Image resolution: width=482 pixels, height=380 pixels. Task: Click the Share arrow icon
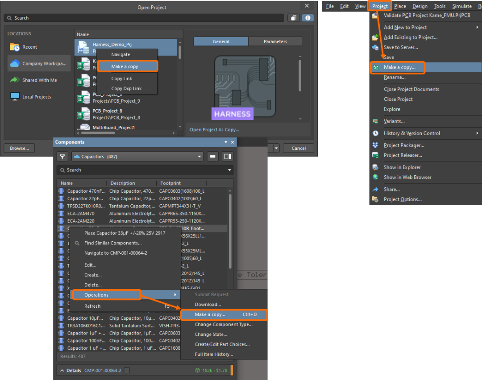(375, 190)
